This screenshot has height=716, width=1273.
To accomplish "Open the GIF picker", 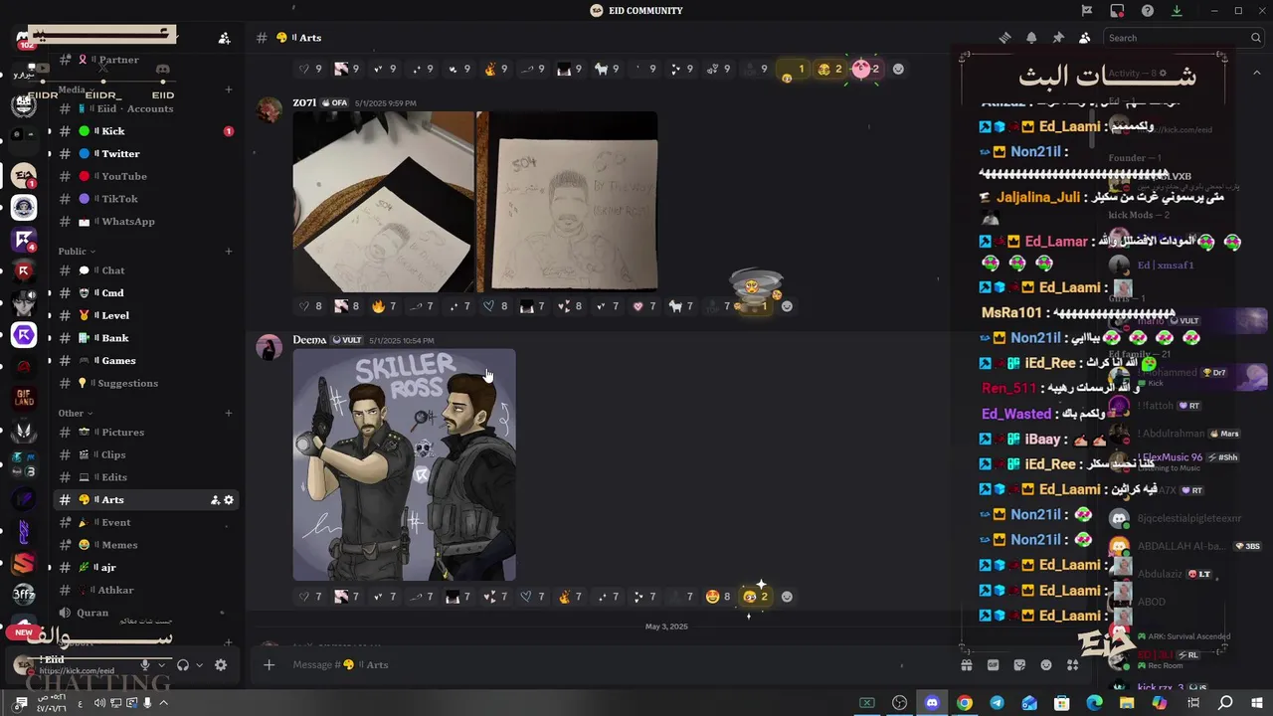I will click(x=993, y=664).
